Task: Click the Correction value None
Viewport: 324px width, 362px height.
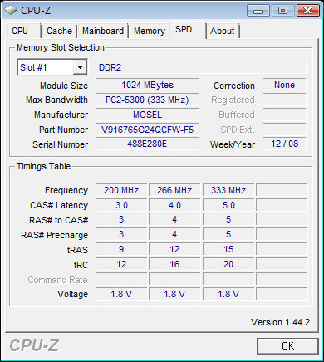Action: (284, 85)
